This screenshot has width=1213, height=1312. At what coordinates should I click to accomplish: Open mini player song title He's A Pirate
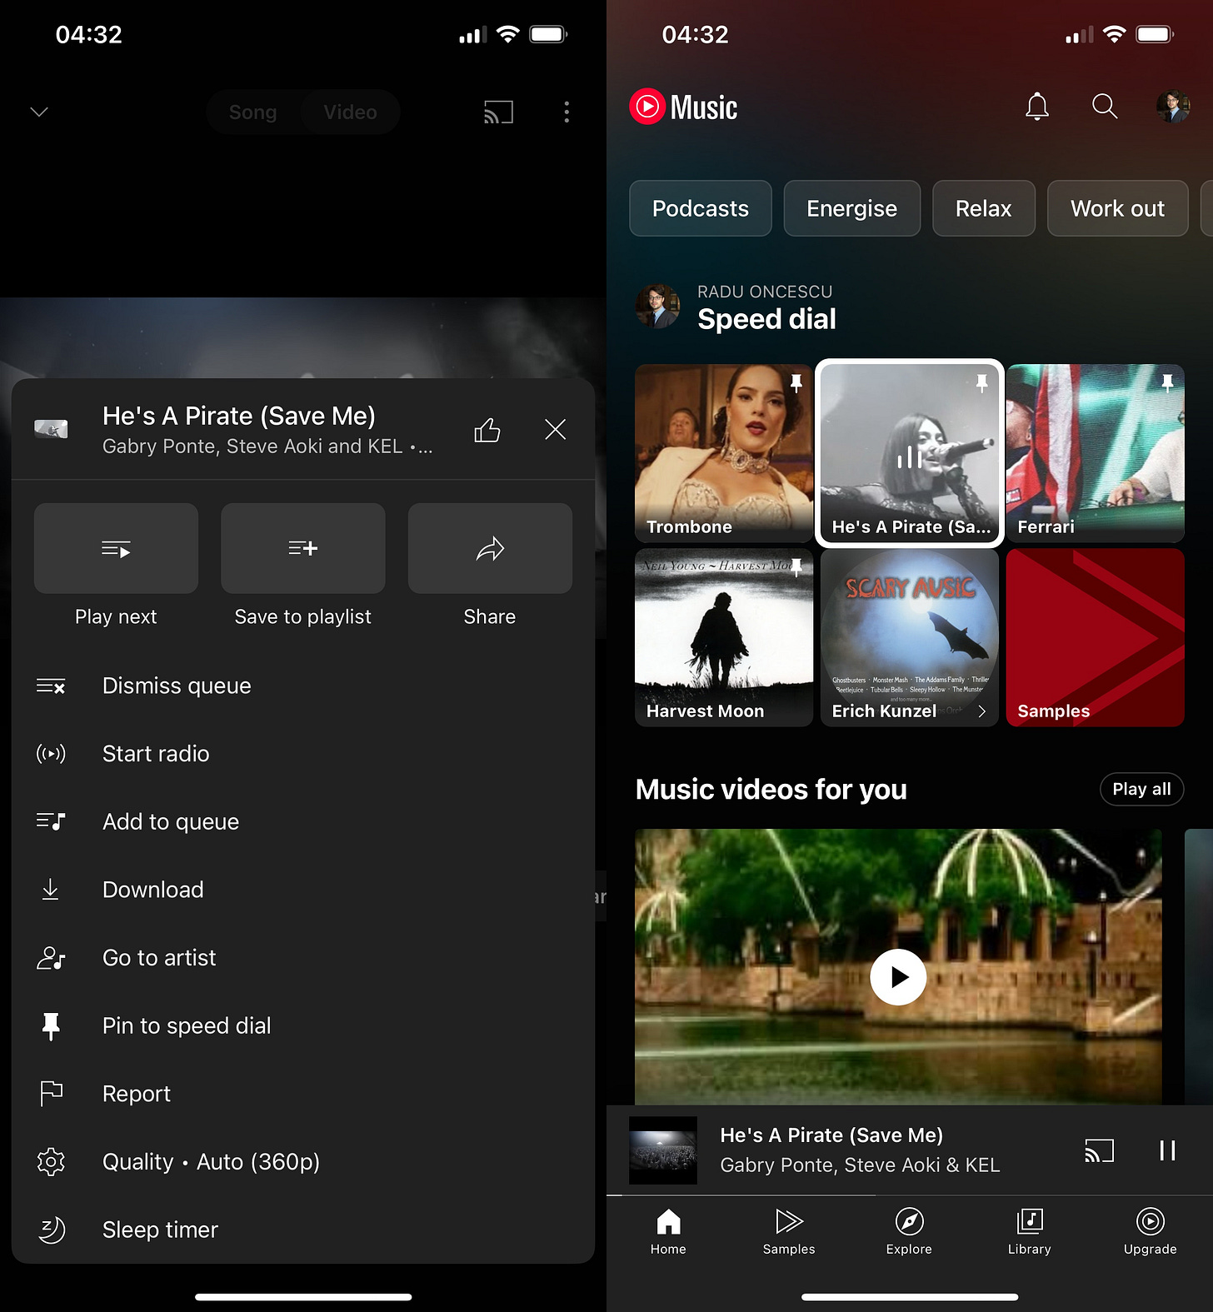831,1135
